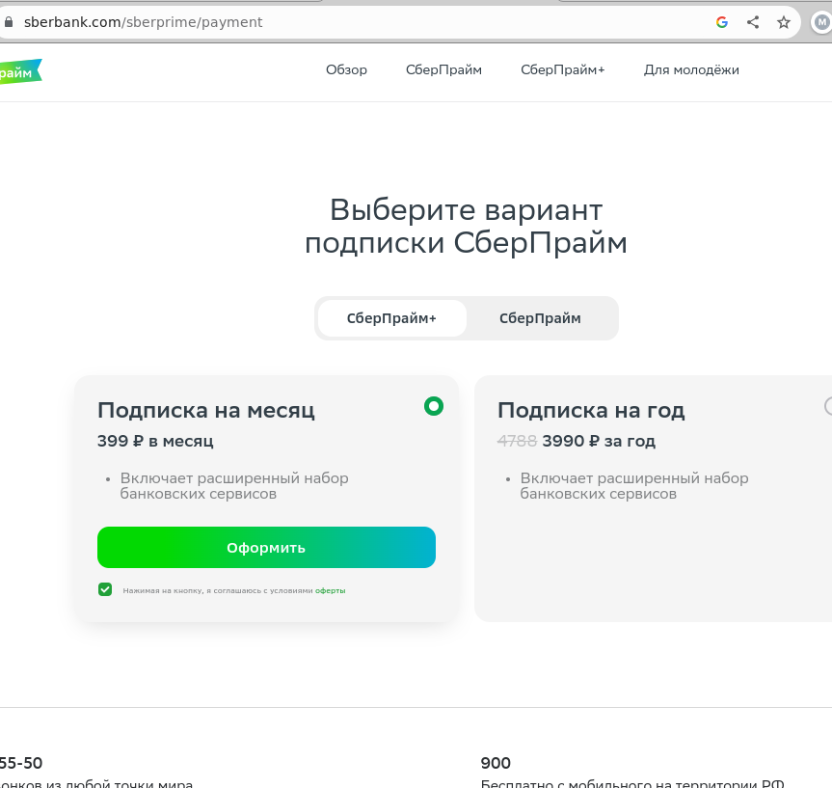Switch to the СберПрайм+ subscription tab
Screen dimensions: 832x788
pyautogui.click(x=392, y=318)
